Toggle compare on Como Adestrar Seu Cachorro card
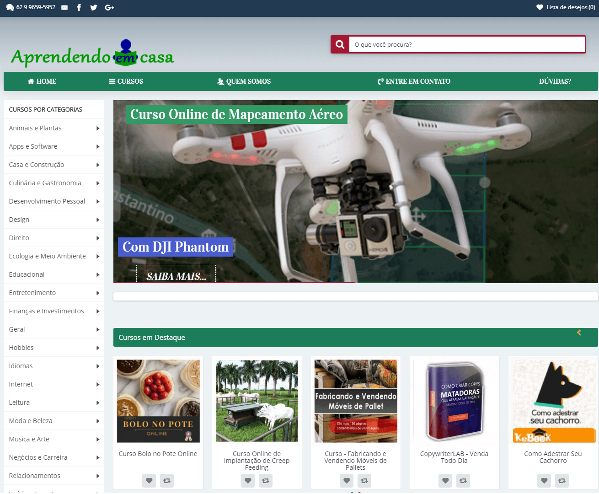This screenshot has width=599, height=494. [x=562, y=481]
